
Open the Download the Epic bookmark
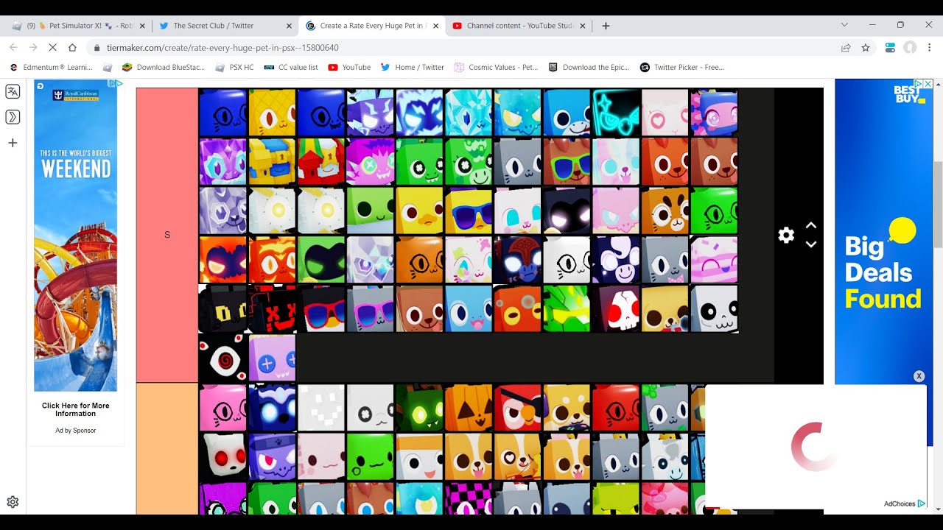(589, 67)
